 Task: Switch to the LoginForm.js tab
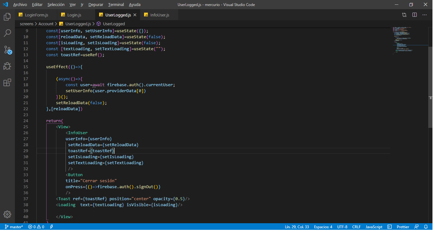[36, 15]
